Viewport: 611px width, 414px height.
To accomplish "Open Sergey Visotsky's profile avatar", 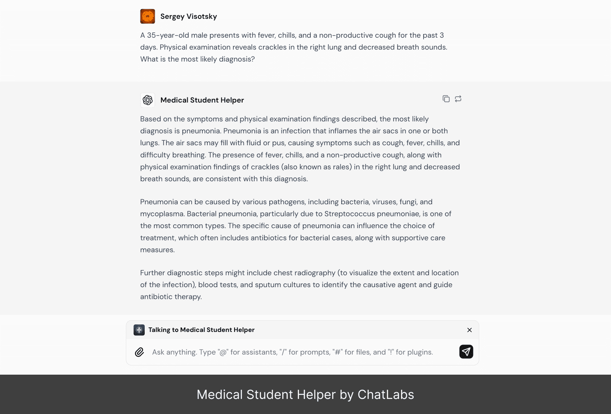I will (148, 16).
